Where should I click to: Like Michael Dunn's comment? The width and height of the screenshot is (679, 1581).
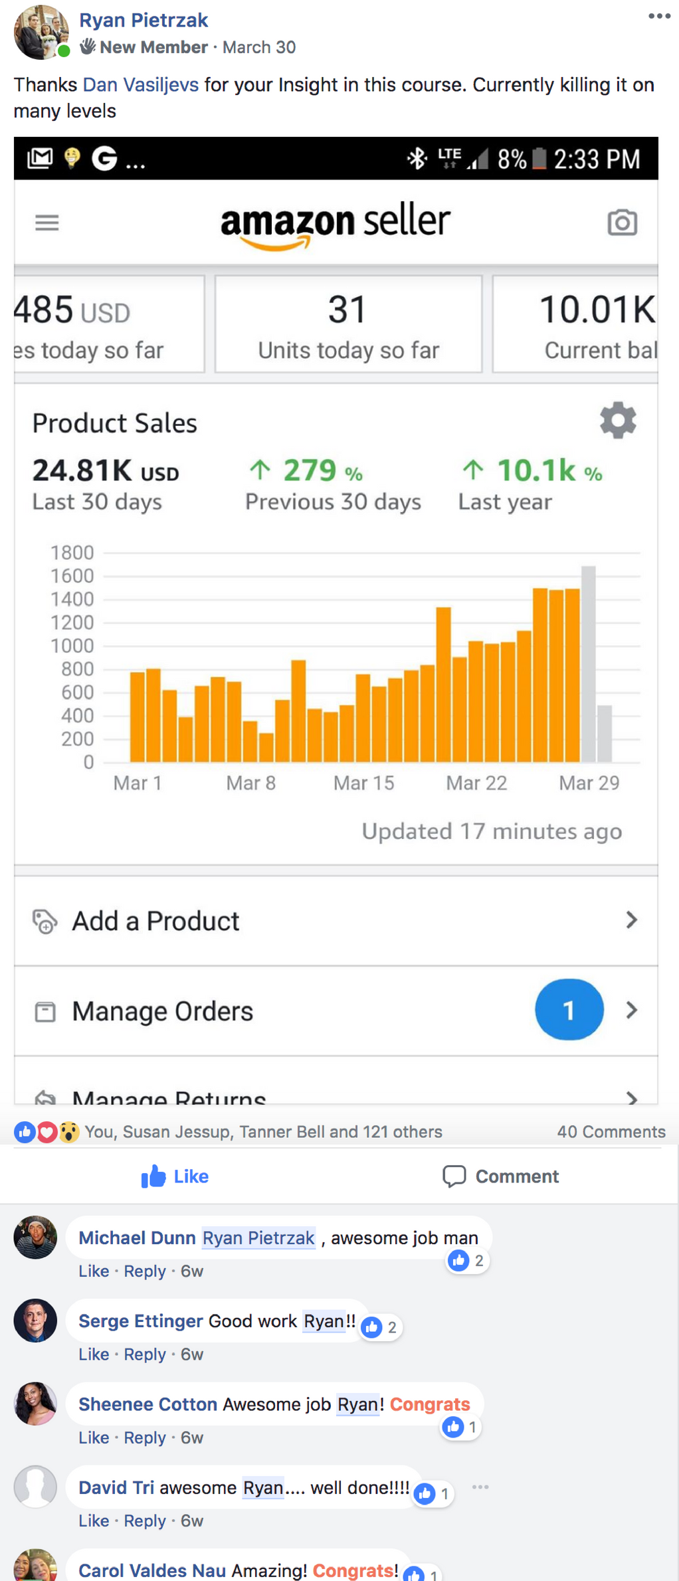[x=94, y=1271]
